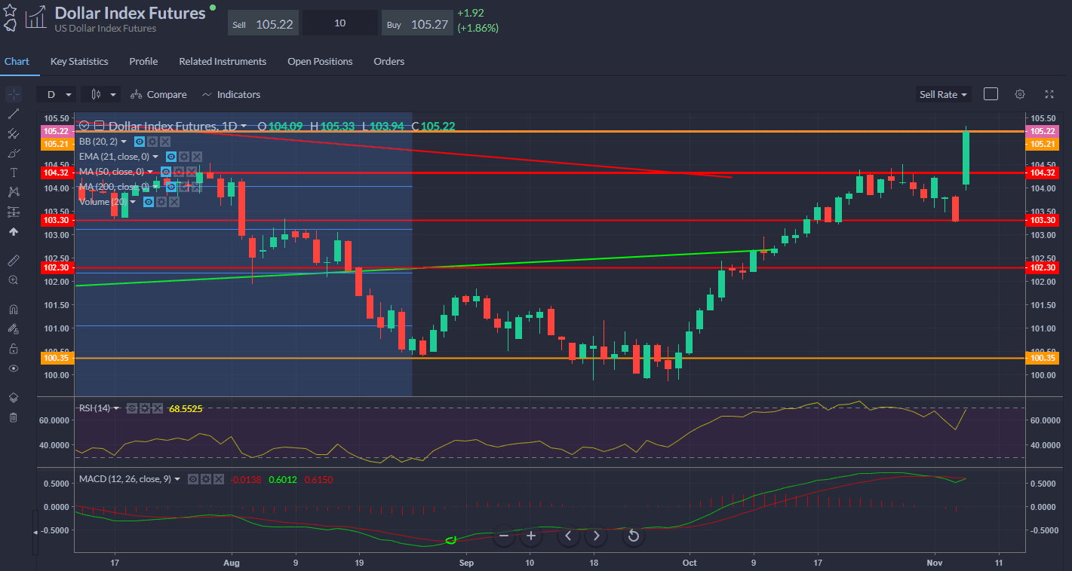Open the chart layout square icon
The width and height of the screenshot is (1072, 571).
[991, 94]
